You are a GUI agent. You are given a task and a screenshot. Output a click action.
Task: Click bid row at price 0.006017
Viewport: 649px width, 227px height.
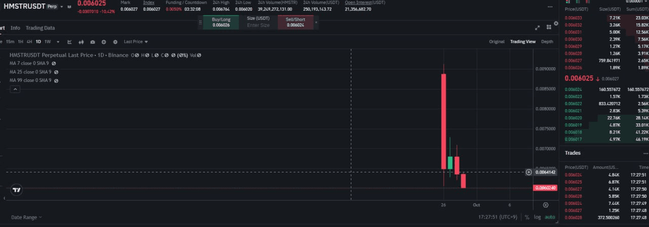pos(606,139)
